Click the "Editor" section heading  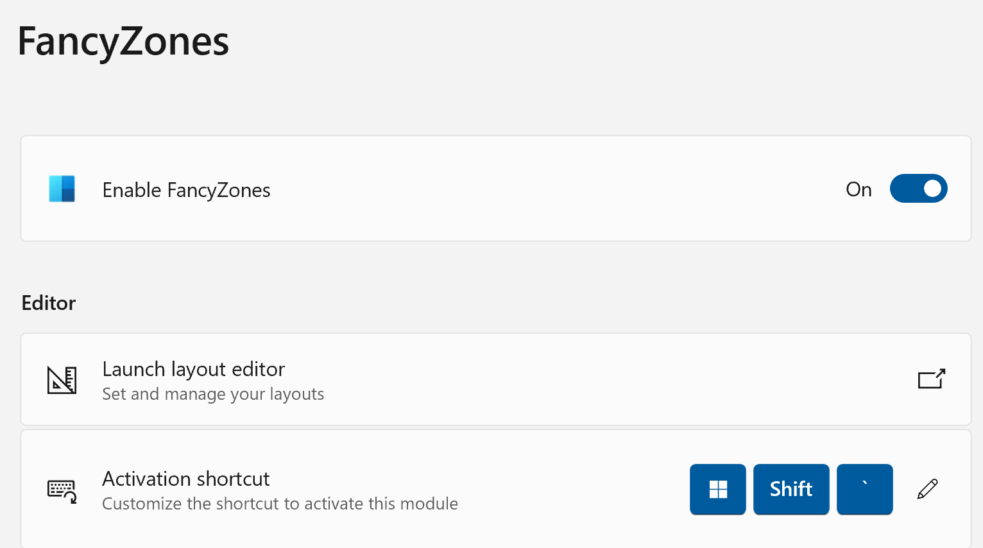[x=49, y=303]
